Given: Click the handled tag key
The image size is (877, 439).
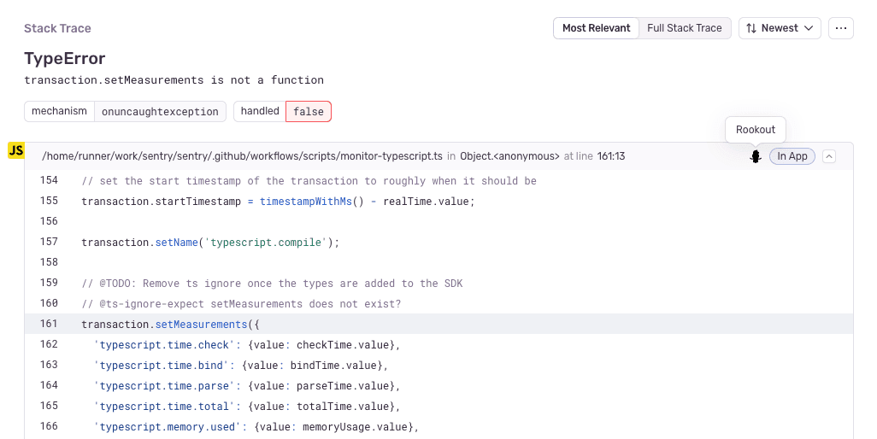Looking at the screenshot, I should tap(260, 111).
